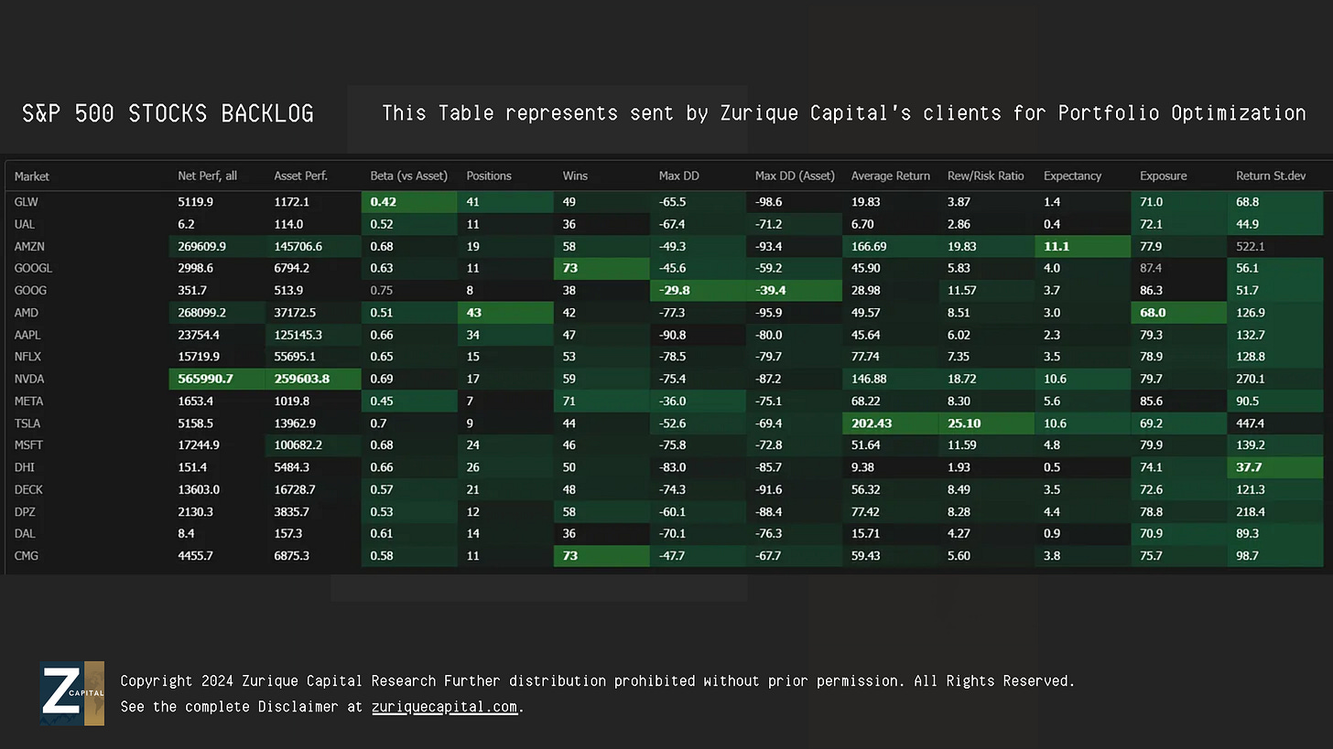1333x749 pixels.
Task: Open the zuriquecapital.com link
Action: 445,706
